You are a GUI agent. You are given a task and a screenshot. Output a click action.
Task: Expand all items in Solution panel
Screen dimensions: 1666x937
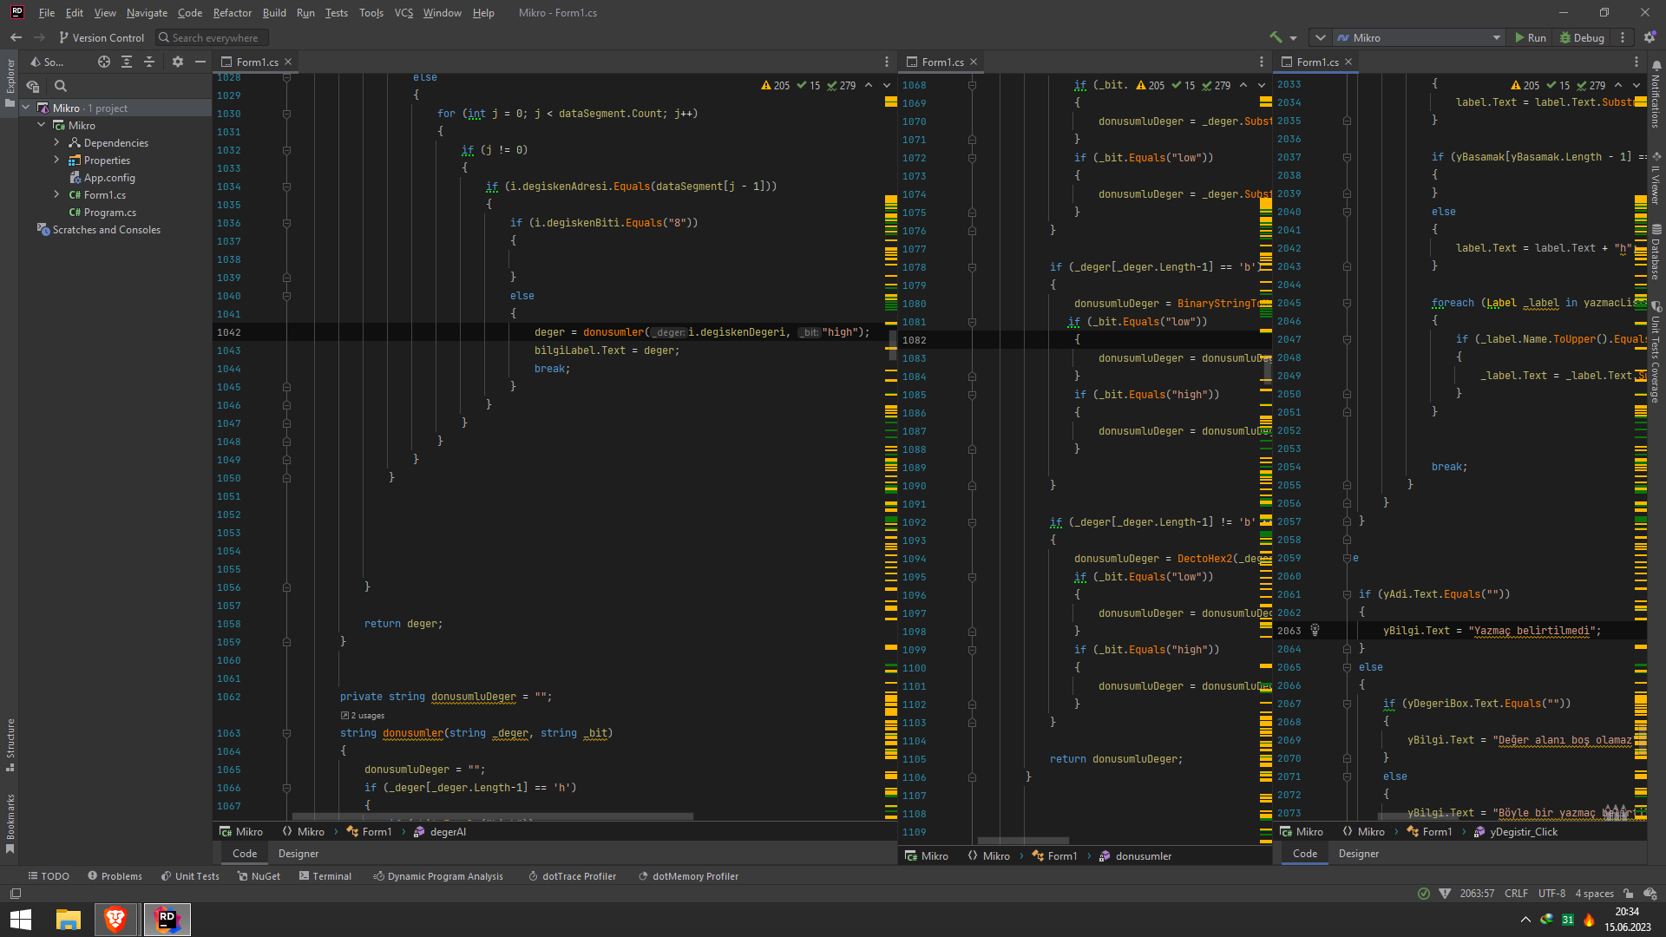click(127, 62)
